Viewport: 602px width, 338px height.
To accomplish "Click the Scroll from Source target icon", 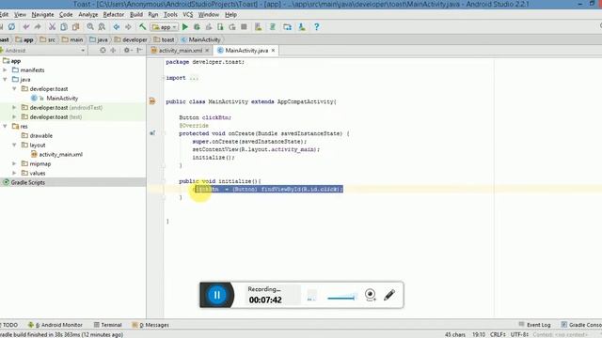I will coord(103,50).
